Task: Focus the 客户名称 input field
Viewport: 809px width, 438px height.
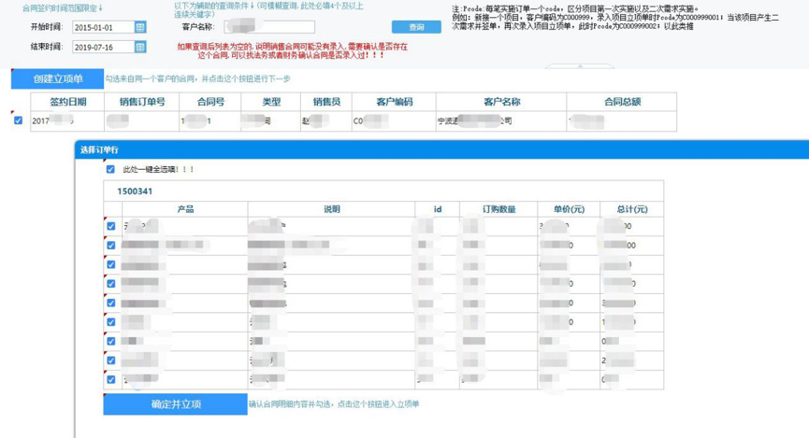Action: point(269,27)
